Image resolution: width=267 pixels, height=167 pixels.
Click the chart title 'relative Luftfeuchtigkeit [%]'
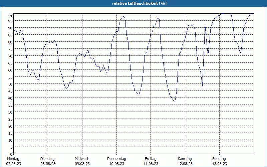pyautogui.click(x=139, y=3)
